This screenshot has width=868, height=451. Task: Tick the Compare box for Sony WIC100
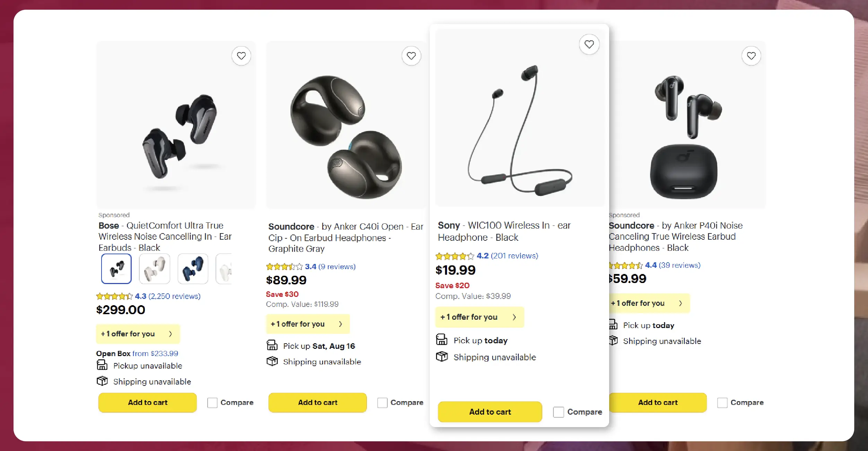(558, 412)
